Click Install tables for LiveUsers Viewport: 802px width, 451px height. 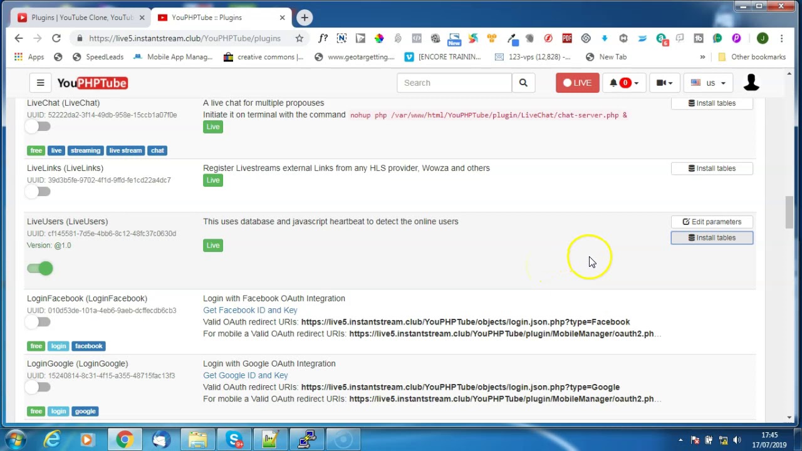tap(712, 237)
